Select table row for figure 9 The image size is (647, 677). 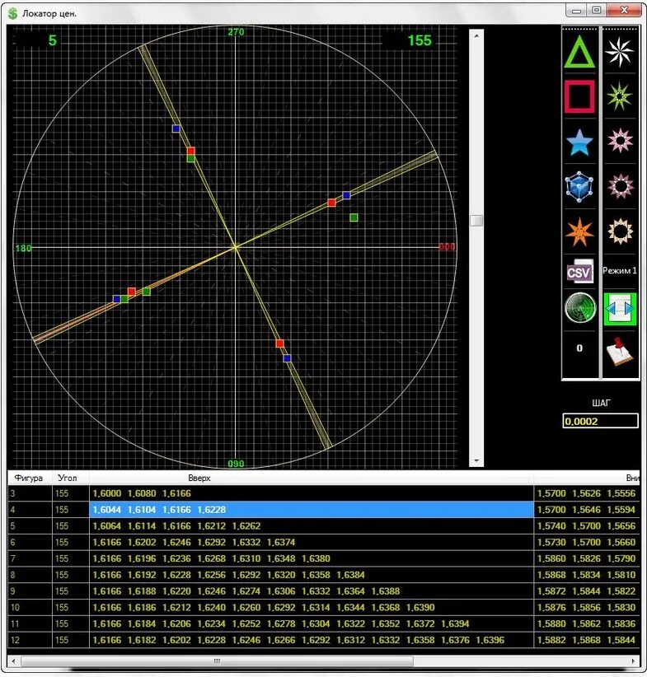pos(324,591)
